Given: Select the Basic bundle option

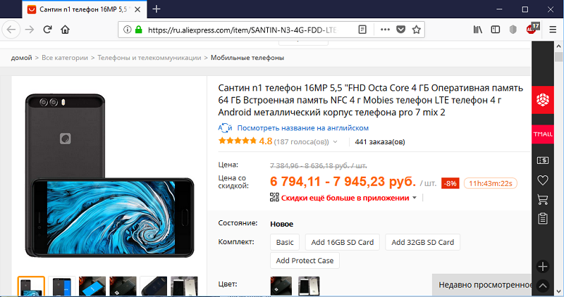Looking at the screenshot, I should coord(285,242).
